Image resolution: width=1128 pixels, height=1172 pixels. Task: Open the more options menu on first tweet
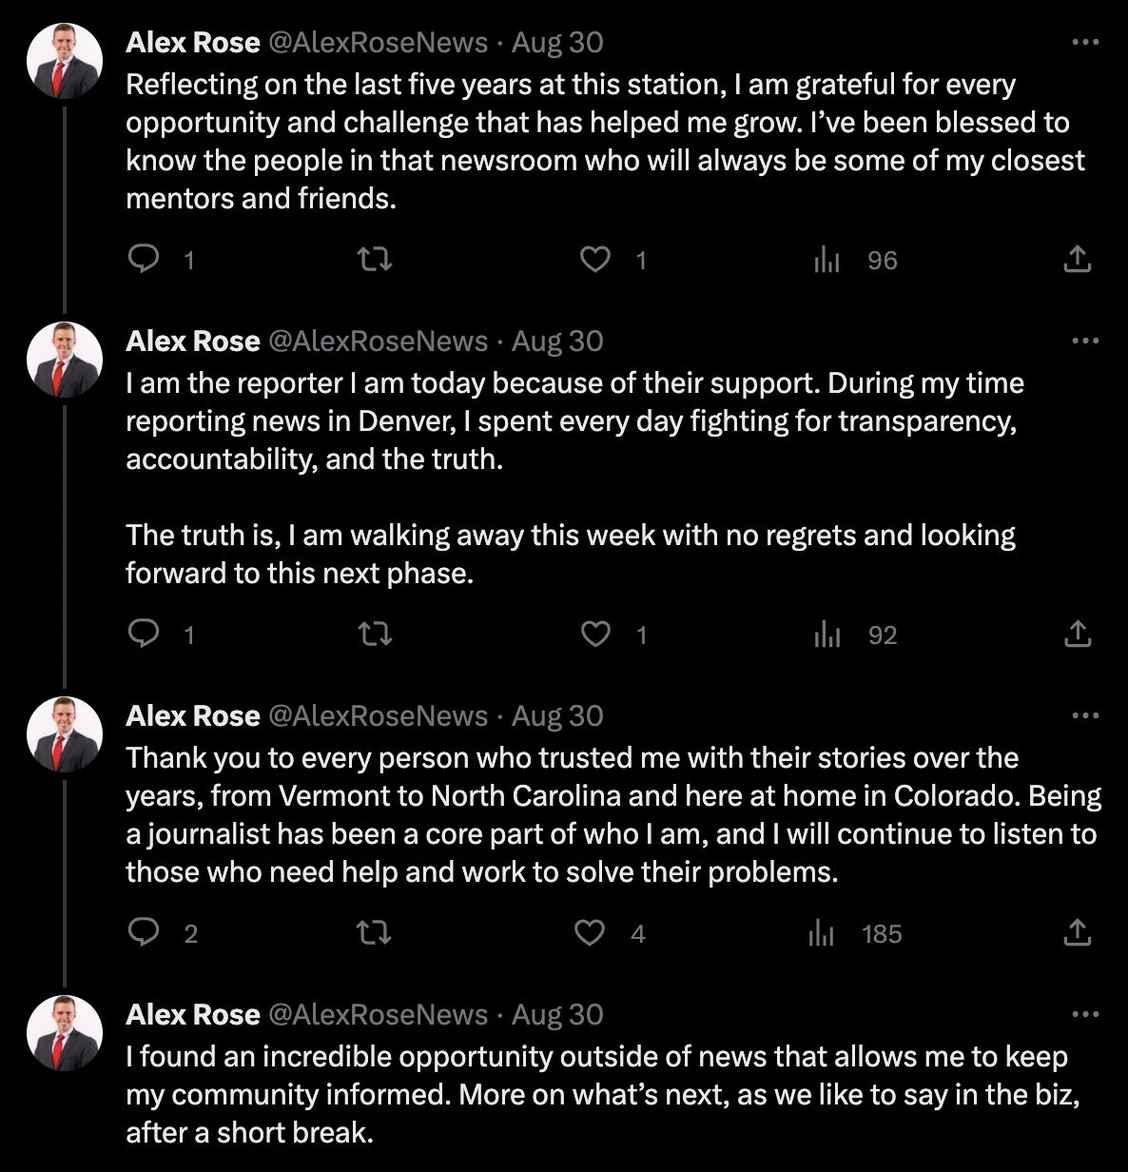tap(1084, 42)
